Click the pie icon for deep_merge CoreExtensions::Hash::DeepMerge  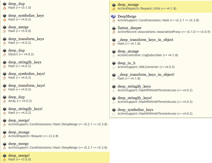pos(5,148)
